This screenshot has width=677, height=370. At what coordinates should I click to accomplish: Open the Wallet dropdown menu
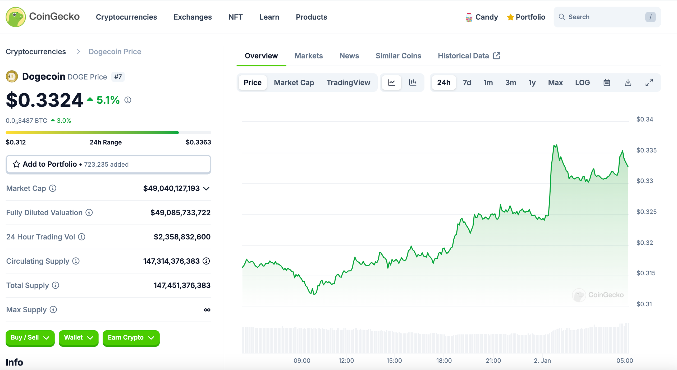coord(79,338)
